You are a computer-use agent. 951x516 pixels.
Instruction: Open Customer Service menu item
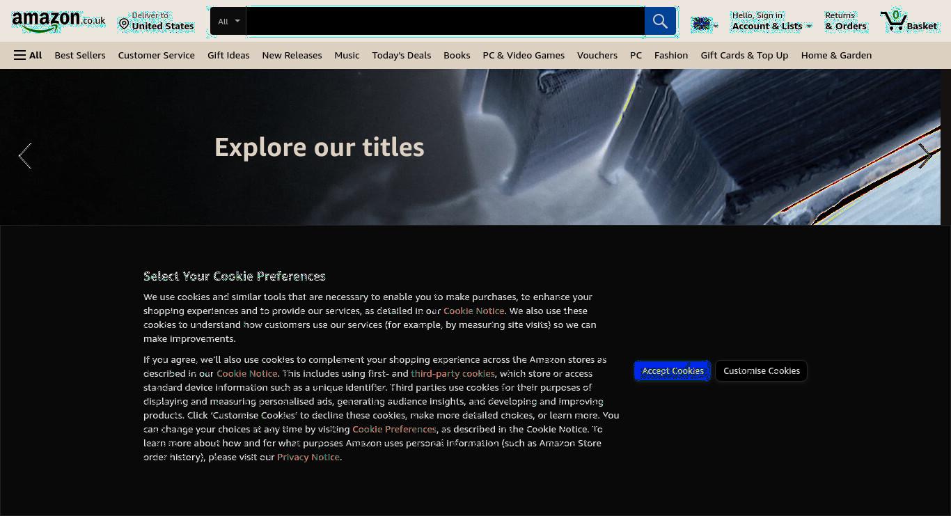pyautogui.click(x=157, y=55)
